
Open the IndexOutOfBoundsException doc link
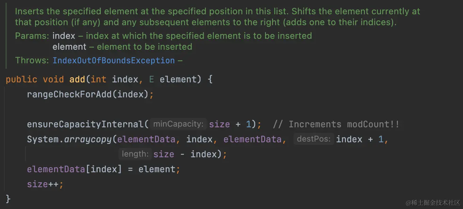click(113, 61)
